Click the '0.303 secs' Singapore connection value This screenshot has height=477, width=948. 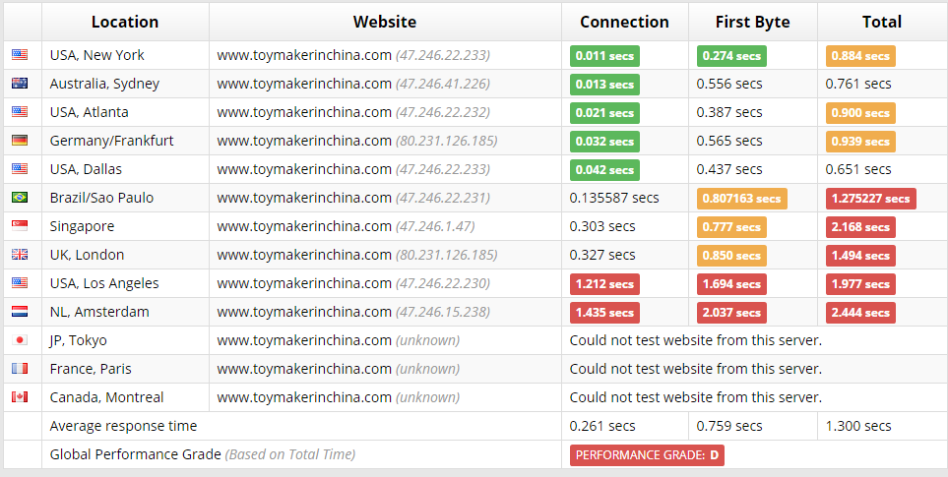602,226
